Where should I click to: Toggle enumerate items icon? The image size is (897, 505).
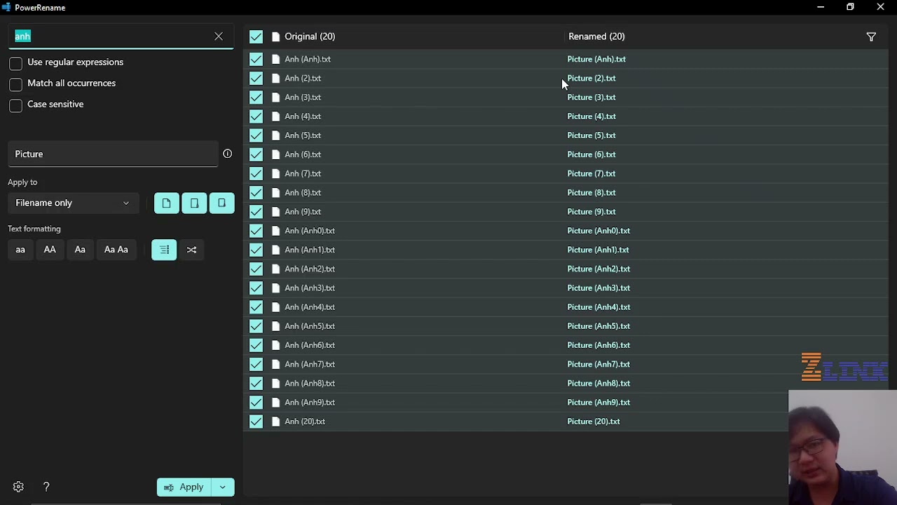pyautogui.click(x=164, y=250)
